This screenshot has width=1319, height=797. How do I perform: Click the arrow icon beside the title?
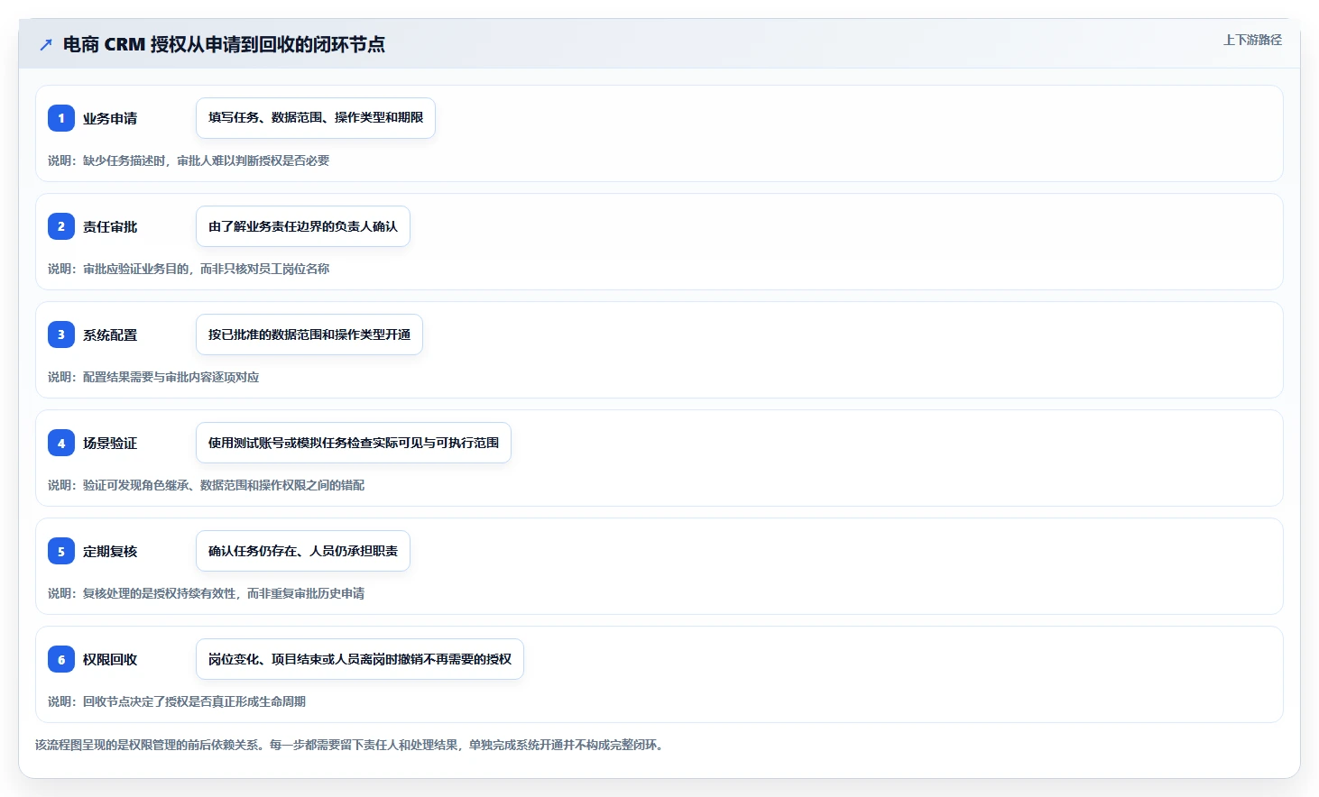pos(46,44)
